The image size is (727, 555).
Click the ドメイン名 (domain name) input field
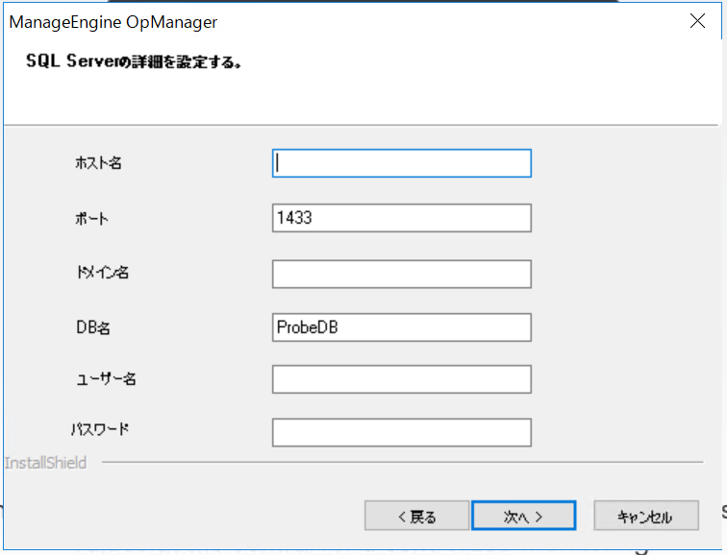402,274
